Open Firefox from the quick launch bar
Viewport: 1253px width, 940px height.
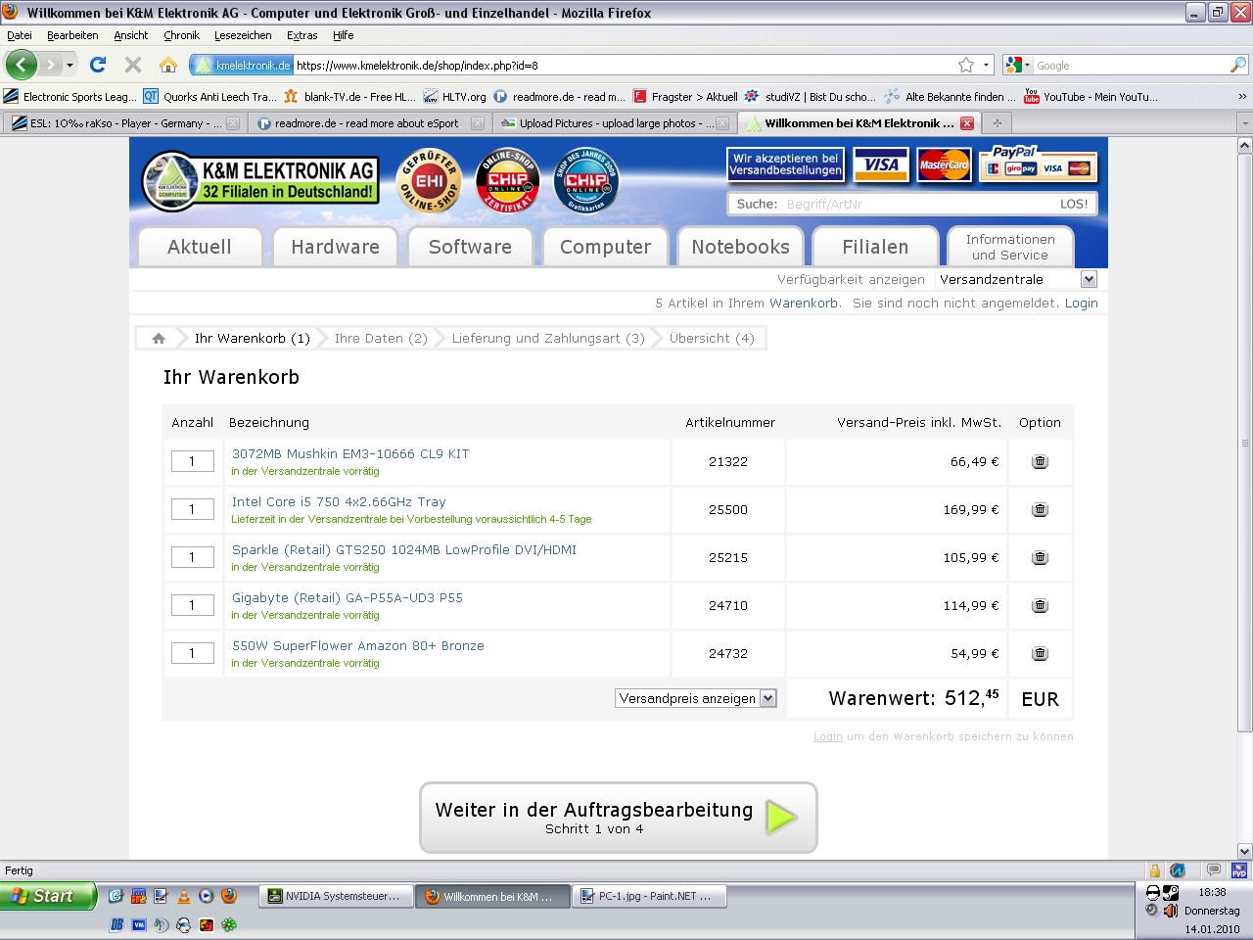(228, 895)
